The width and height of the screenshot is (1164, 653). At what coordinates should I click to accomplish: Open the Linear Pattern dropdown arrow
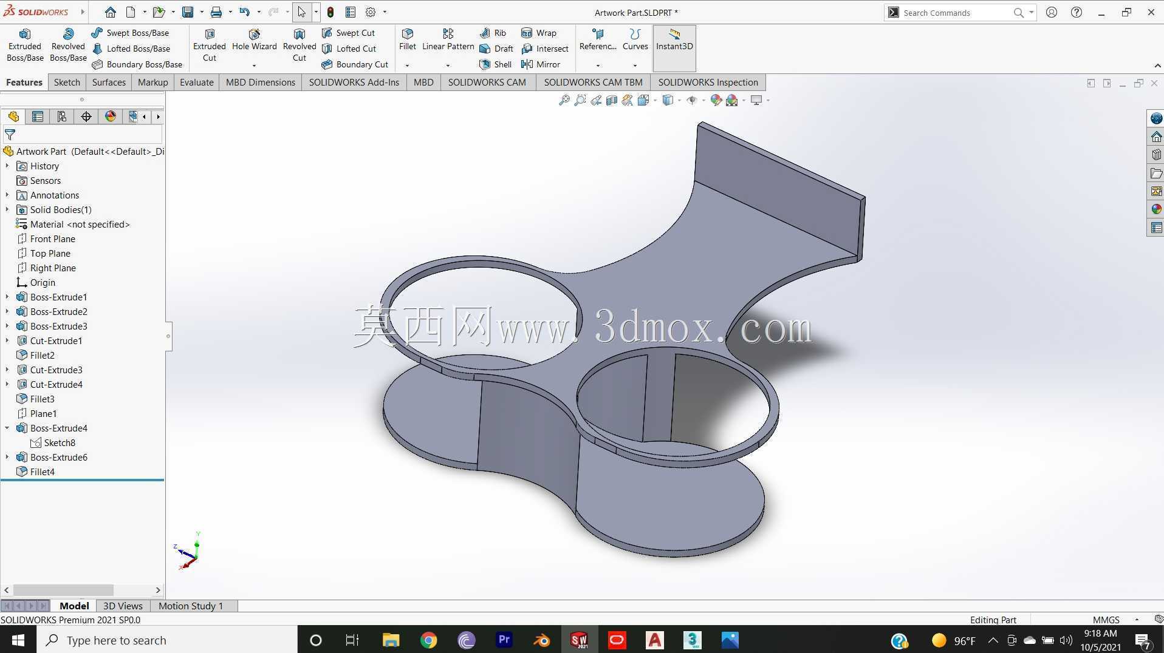448,65
